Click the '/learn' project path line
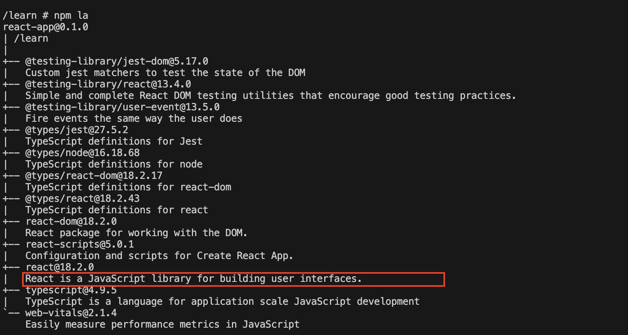Image resolution: width=628 pixels, height=335 pixels. coord(31,38)
